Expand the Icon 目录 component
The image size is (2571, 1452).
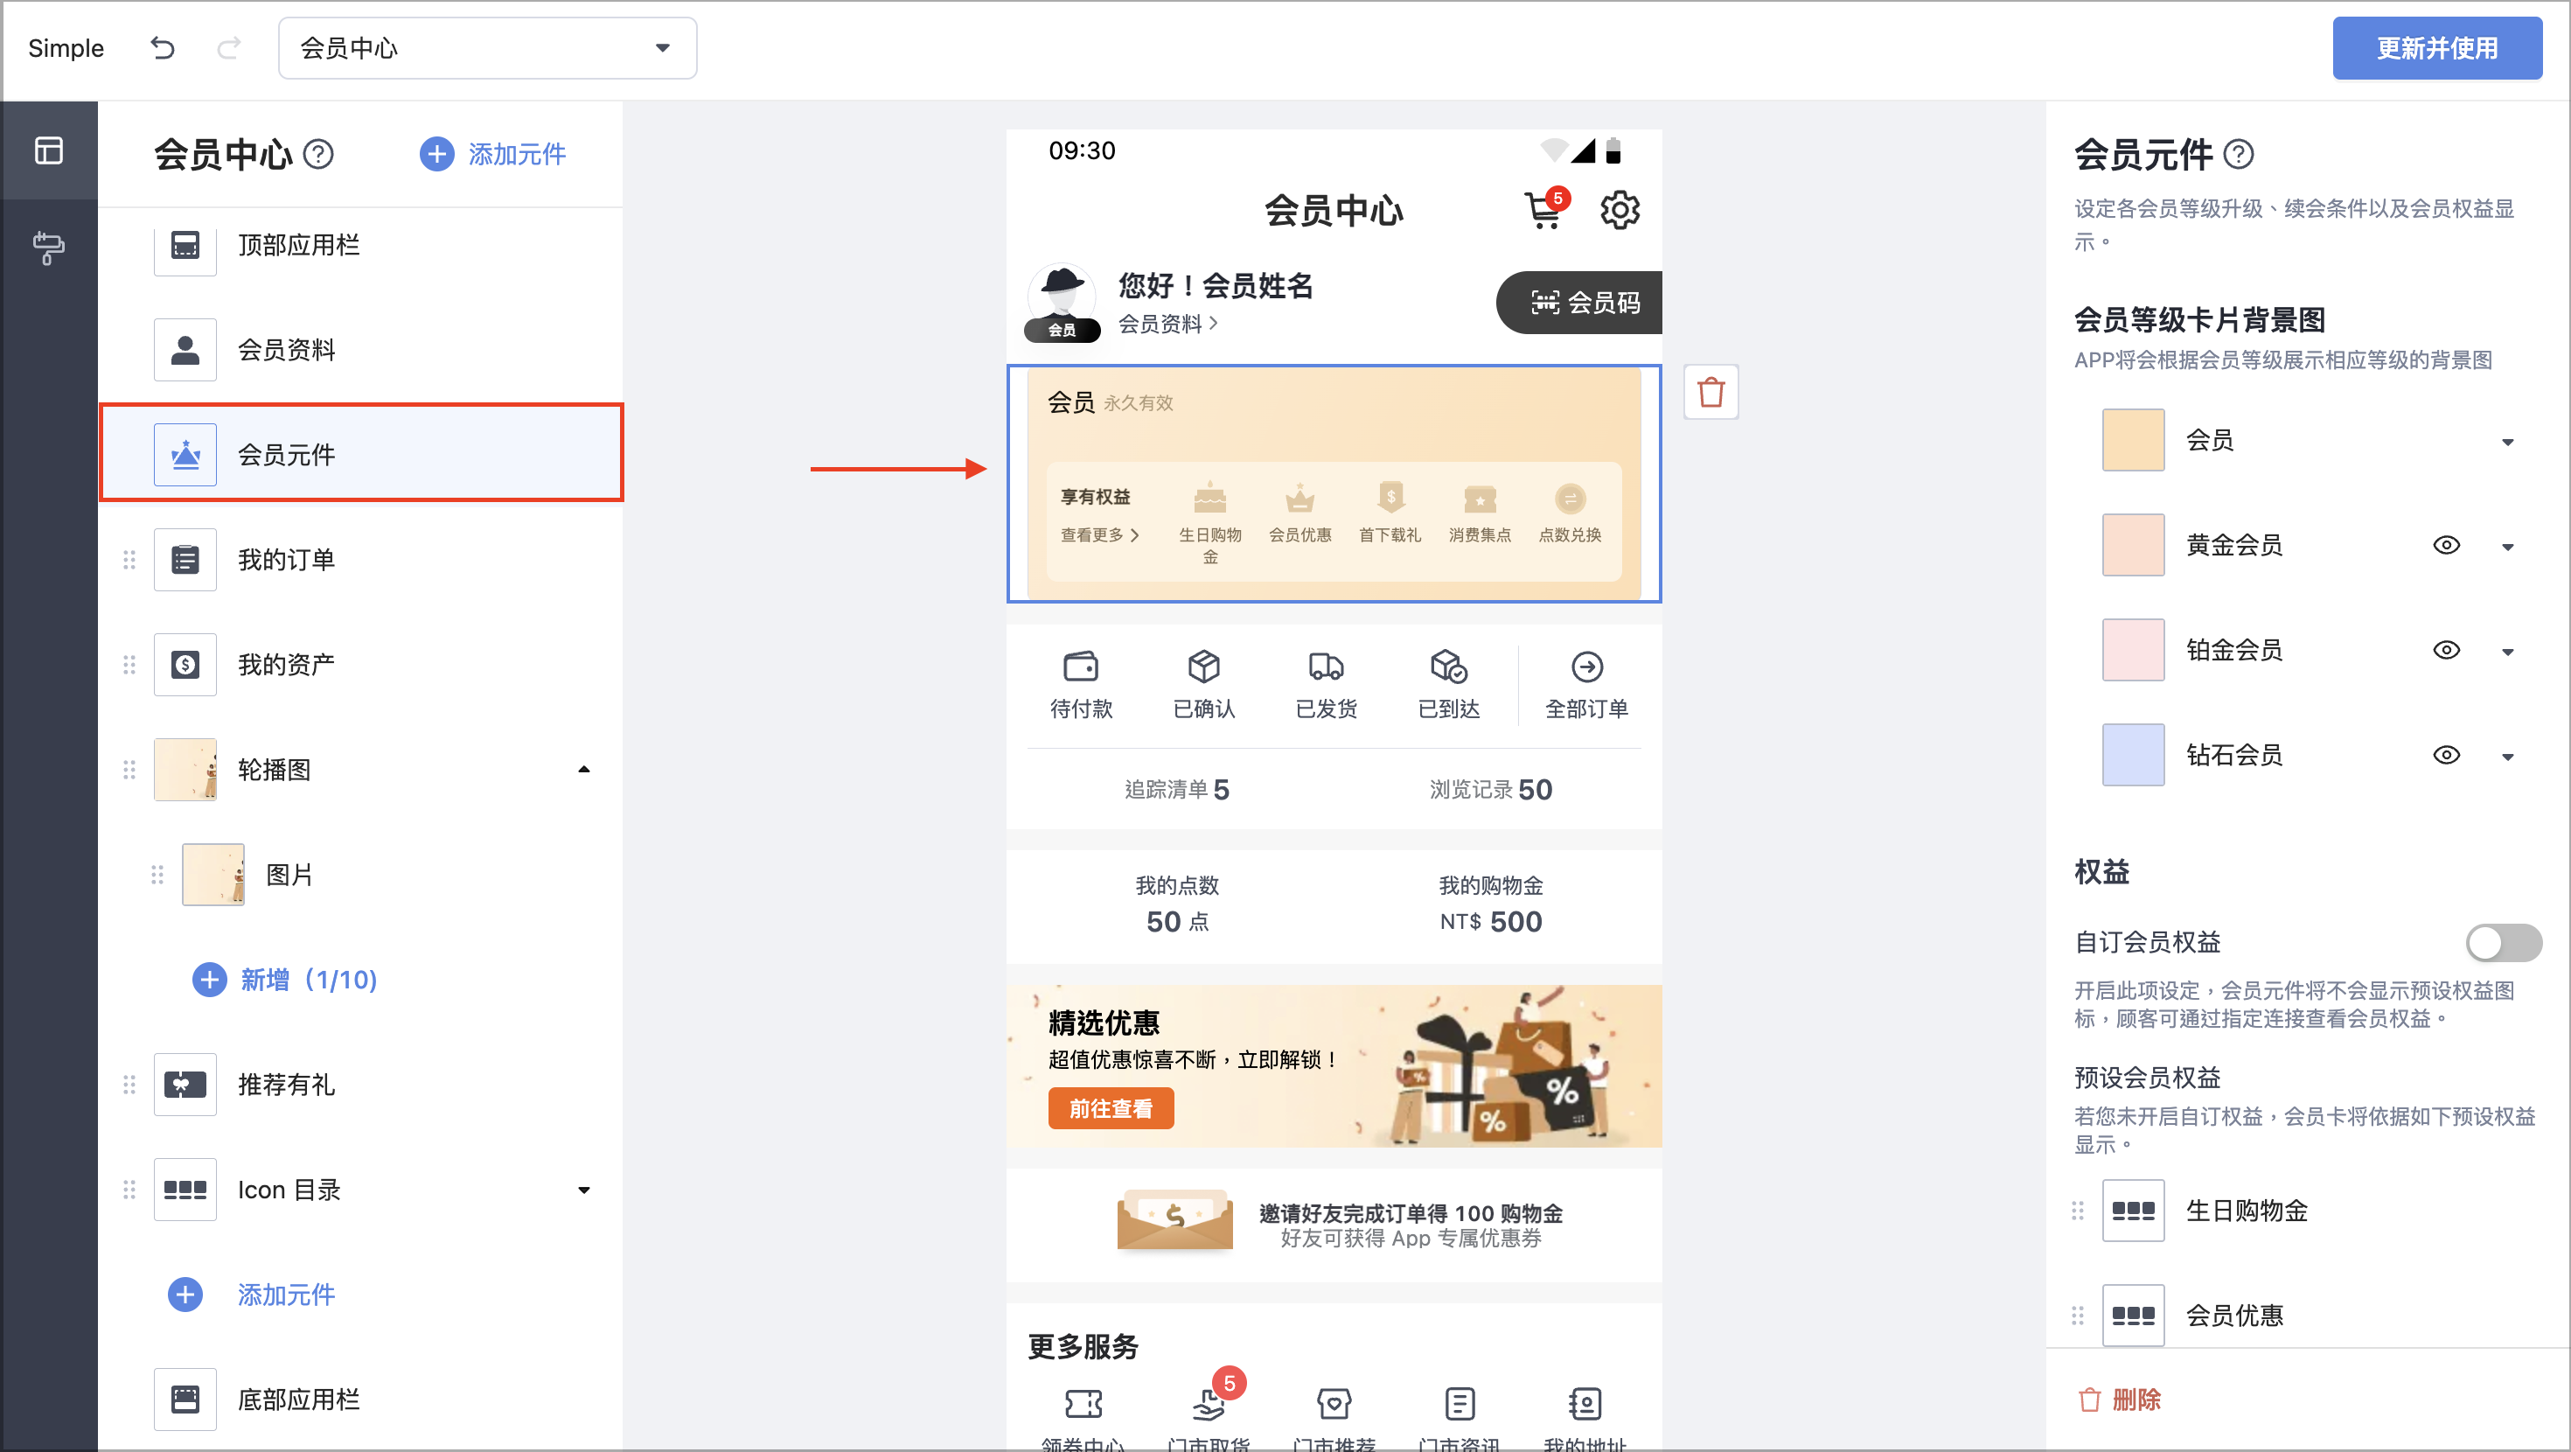585,1190
